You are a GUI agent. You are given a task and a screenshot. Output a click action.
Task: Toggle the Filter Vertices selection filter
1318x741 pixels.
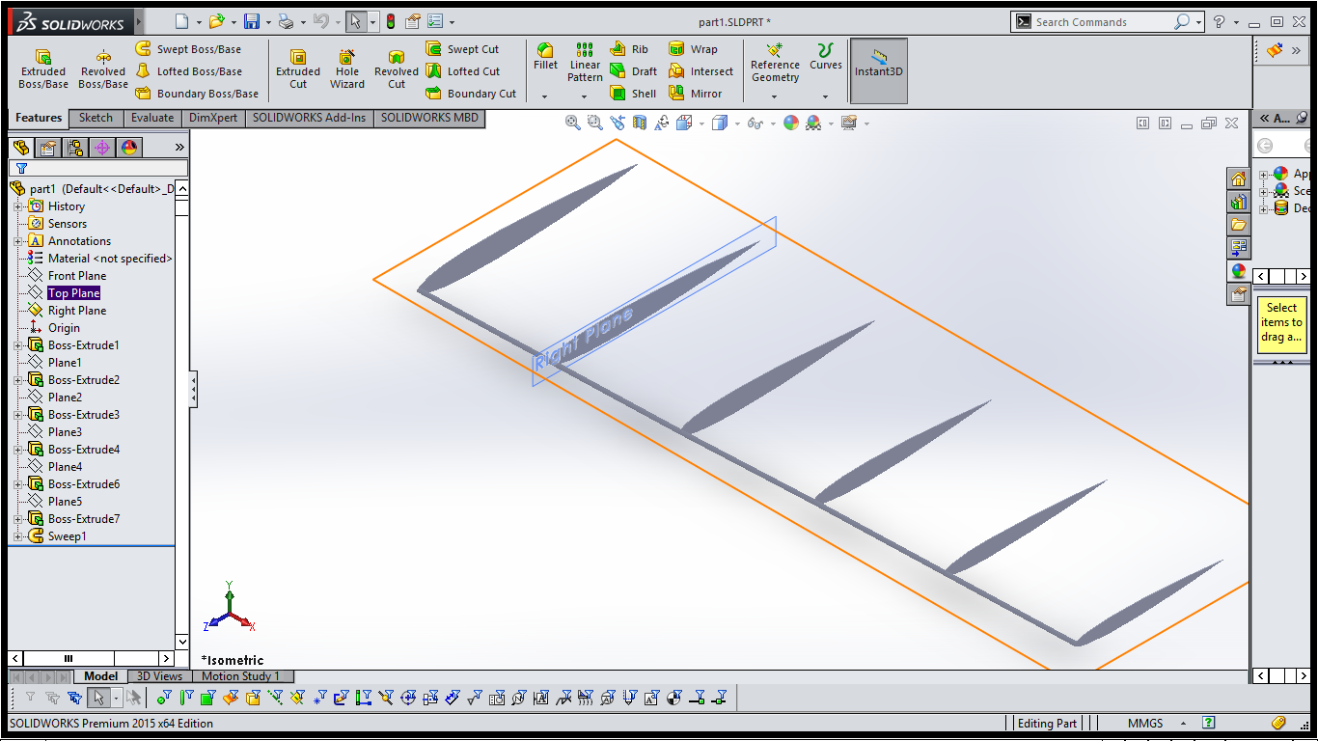(x=165, y=697)
